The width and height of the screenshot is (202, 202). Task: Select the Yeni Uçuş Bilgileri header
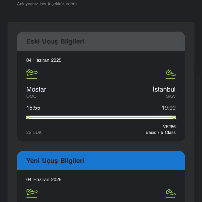(55, 161)
